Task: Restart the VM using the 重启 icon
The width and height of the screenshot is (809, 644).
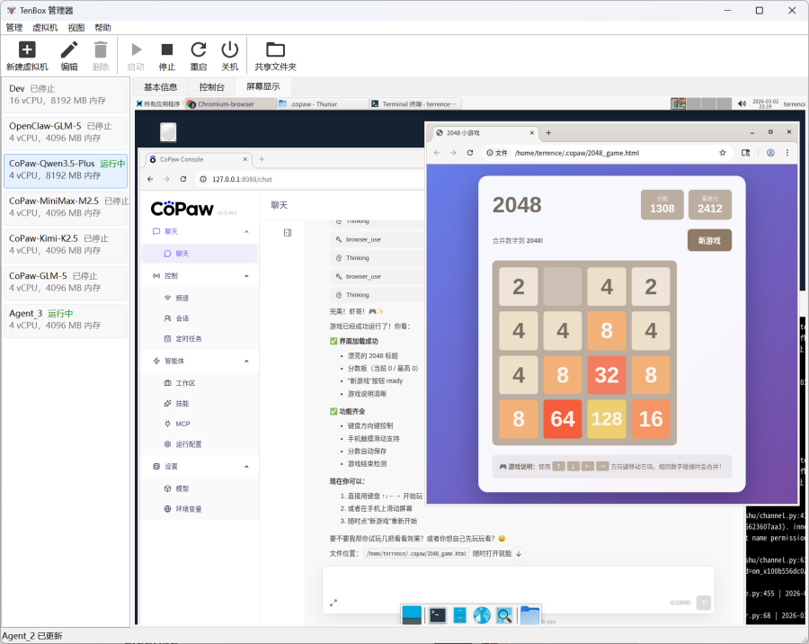Action: 199,50
